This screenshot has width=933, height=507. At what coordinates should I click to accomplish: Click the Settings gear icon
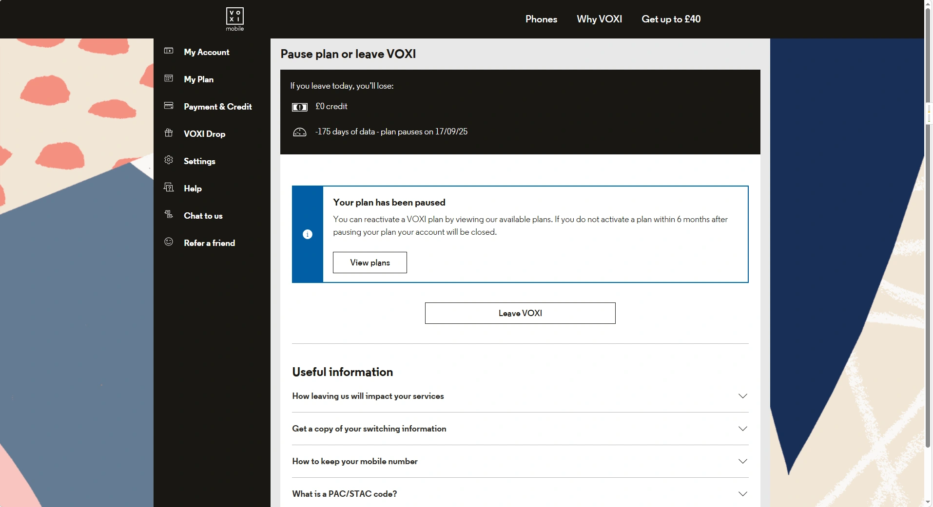(x=169, y=160)
